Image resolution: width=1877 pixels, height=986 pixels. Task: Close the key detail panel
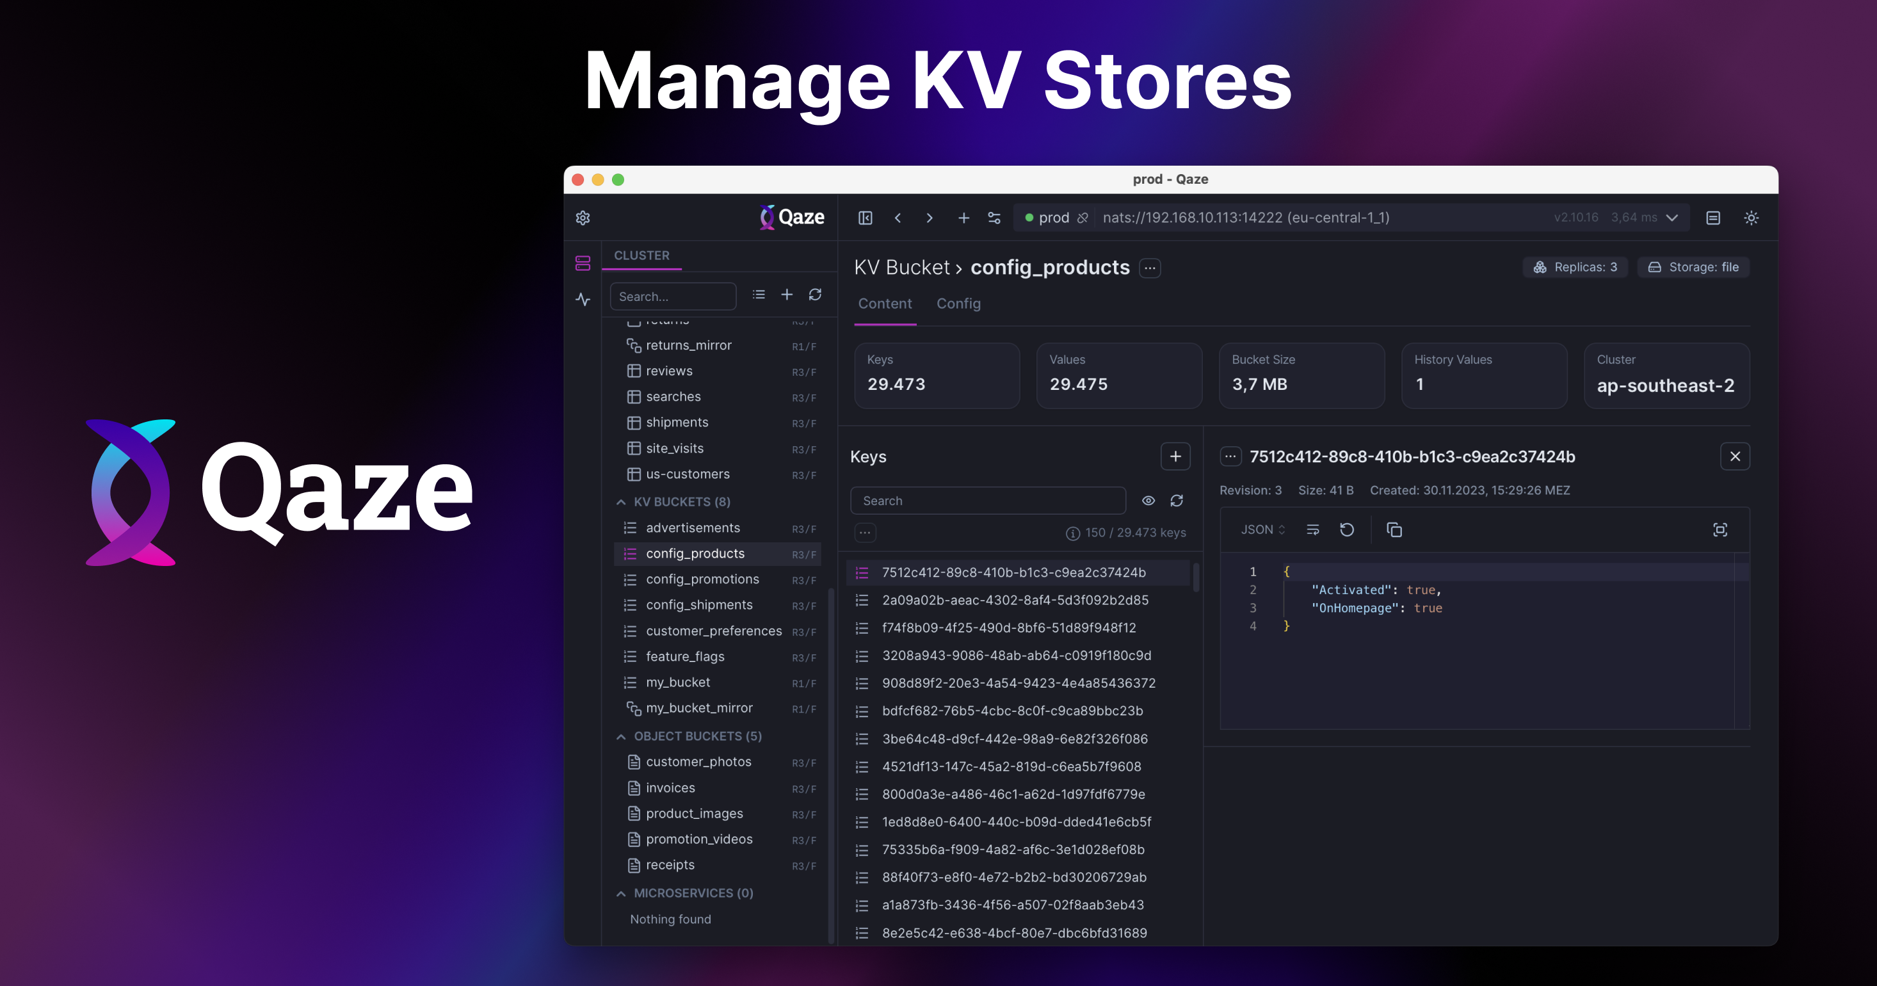(1735, 457)
